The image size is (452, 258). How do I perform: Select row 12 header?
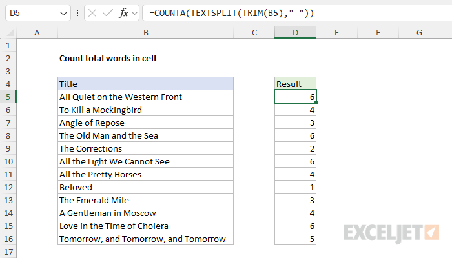coord(8,187)
